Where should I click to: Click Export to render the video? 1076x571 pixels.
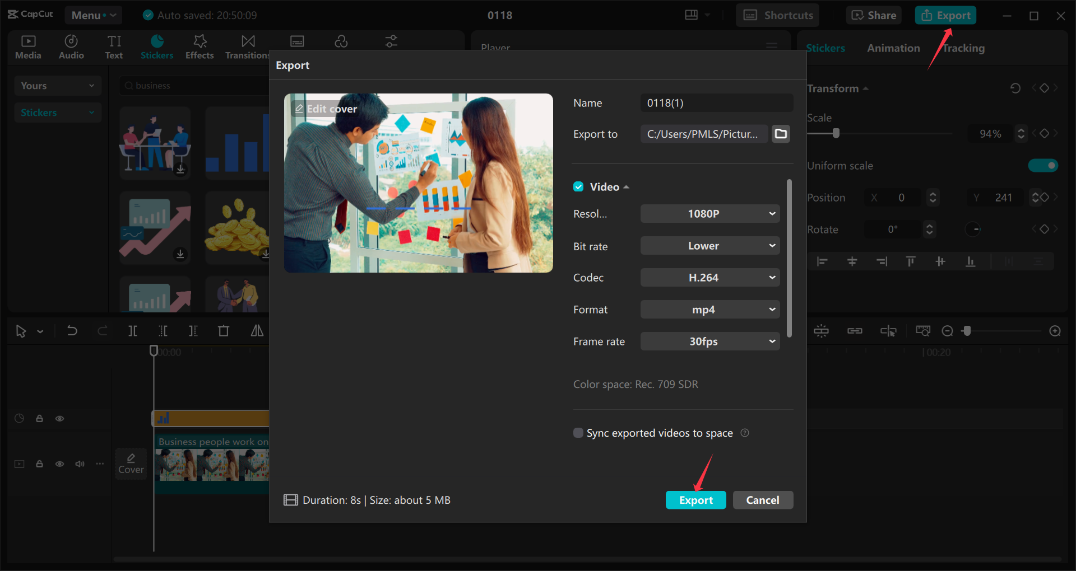[x=695, y=500]
